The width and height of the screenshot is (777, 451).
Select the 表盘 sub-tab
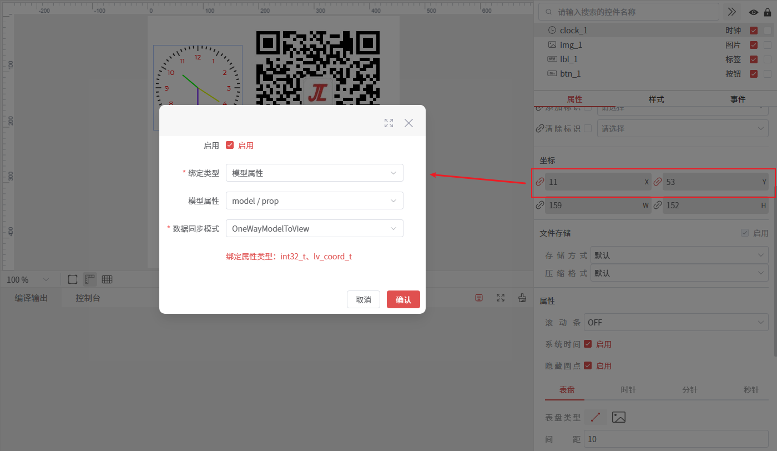567,390
